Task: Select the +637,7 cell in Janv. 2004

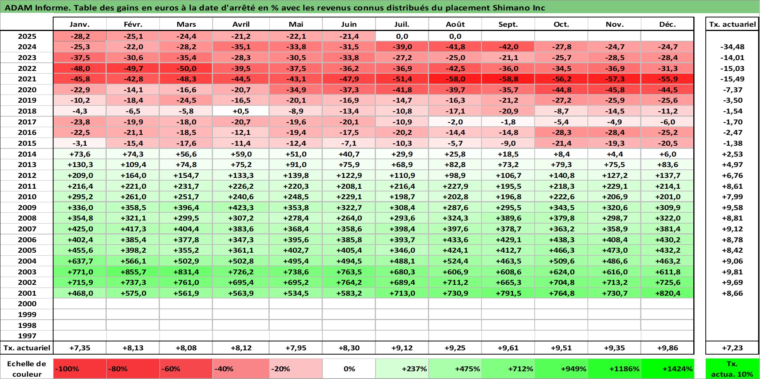Action: tap(80, 261)
